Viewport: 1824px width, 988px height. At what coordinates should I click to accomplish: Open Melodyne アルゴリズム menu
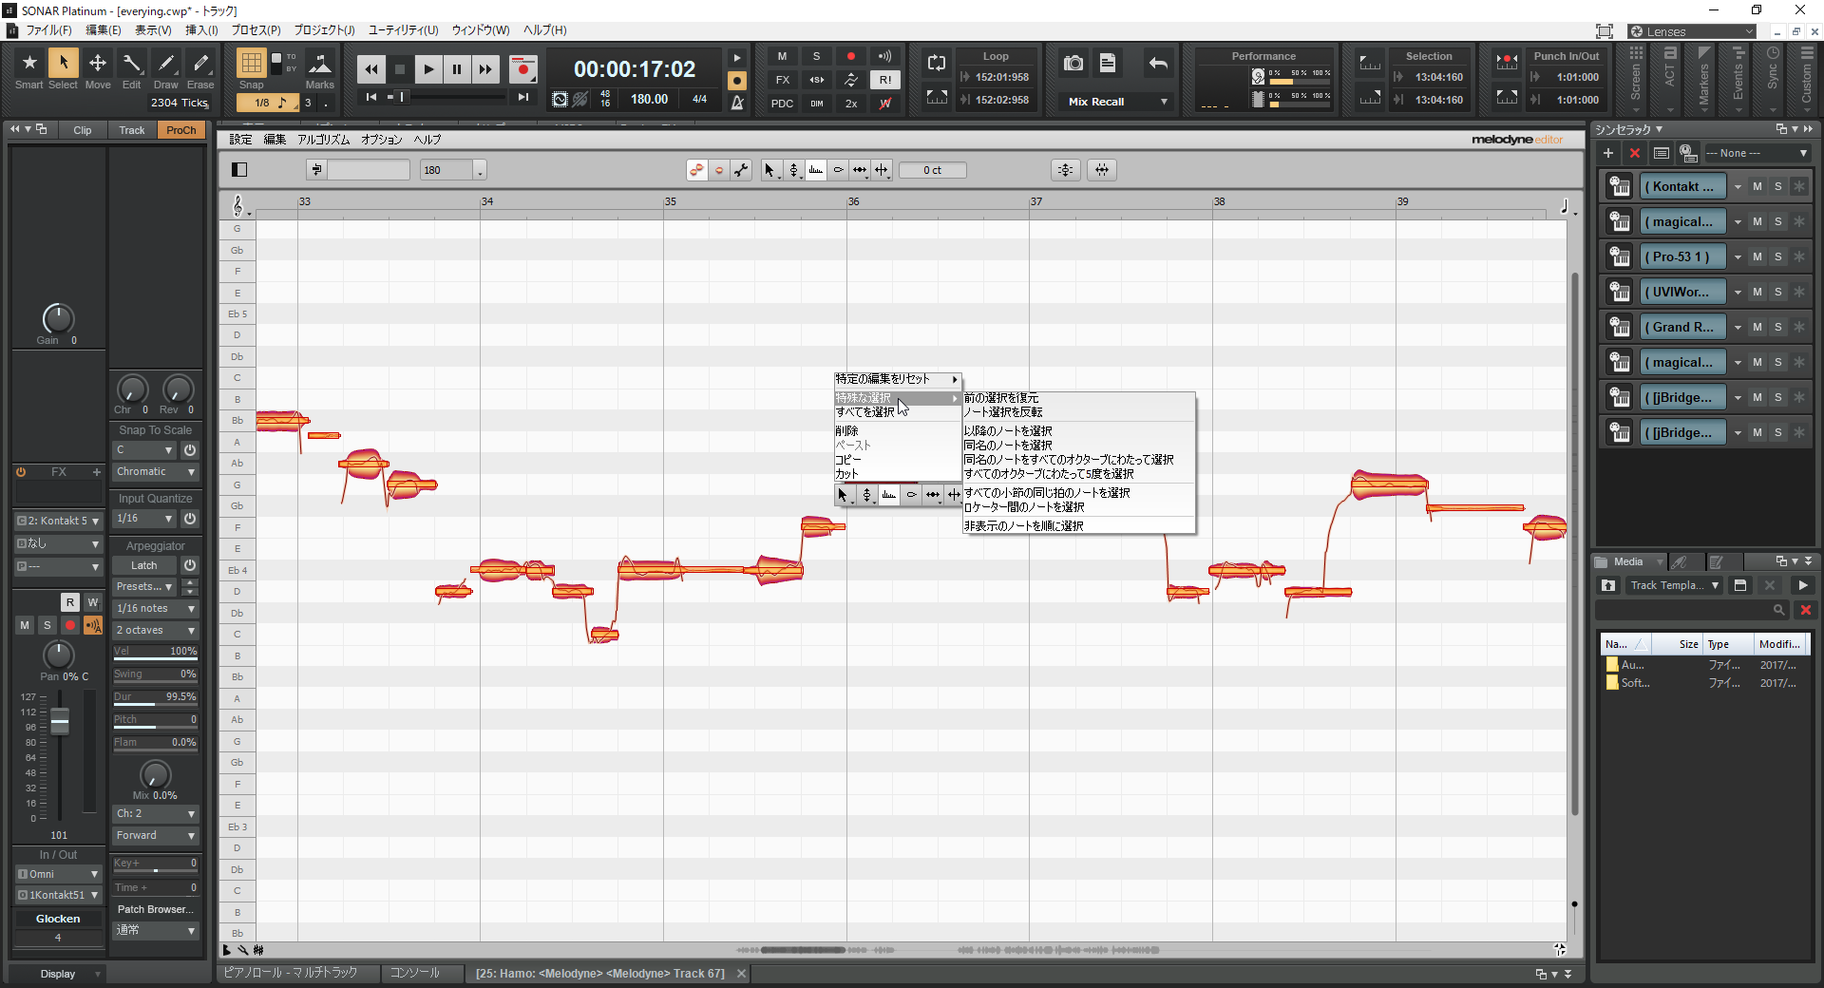click(323, 140)
